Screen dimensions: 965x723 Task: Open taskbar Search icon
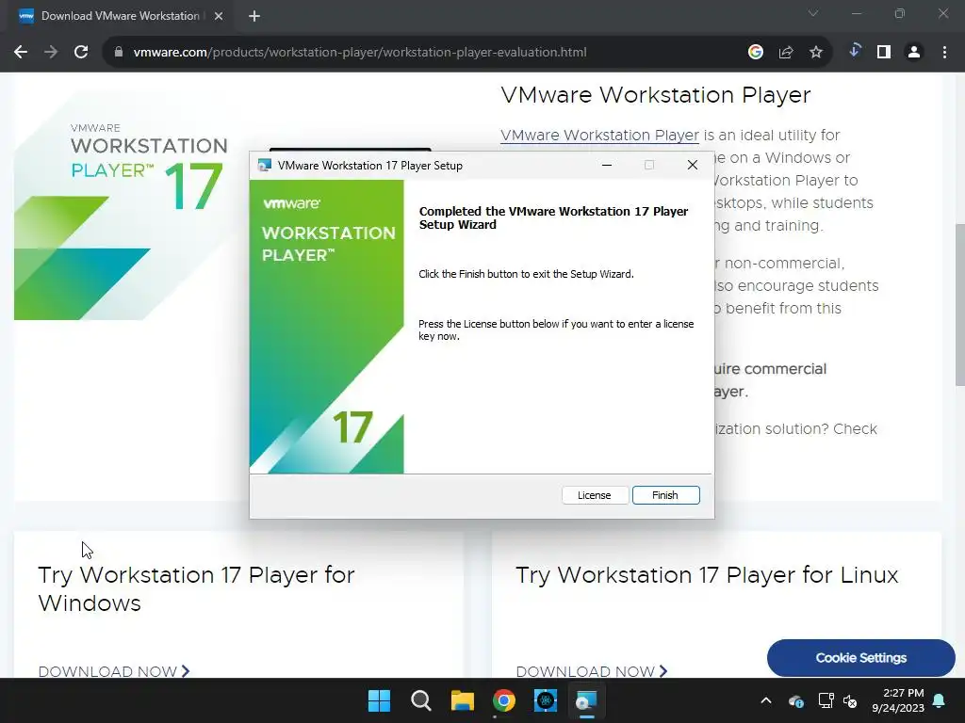(x=421, y=700)
